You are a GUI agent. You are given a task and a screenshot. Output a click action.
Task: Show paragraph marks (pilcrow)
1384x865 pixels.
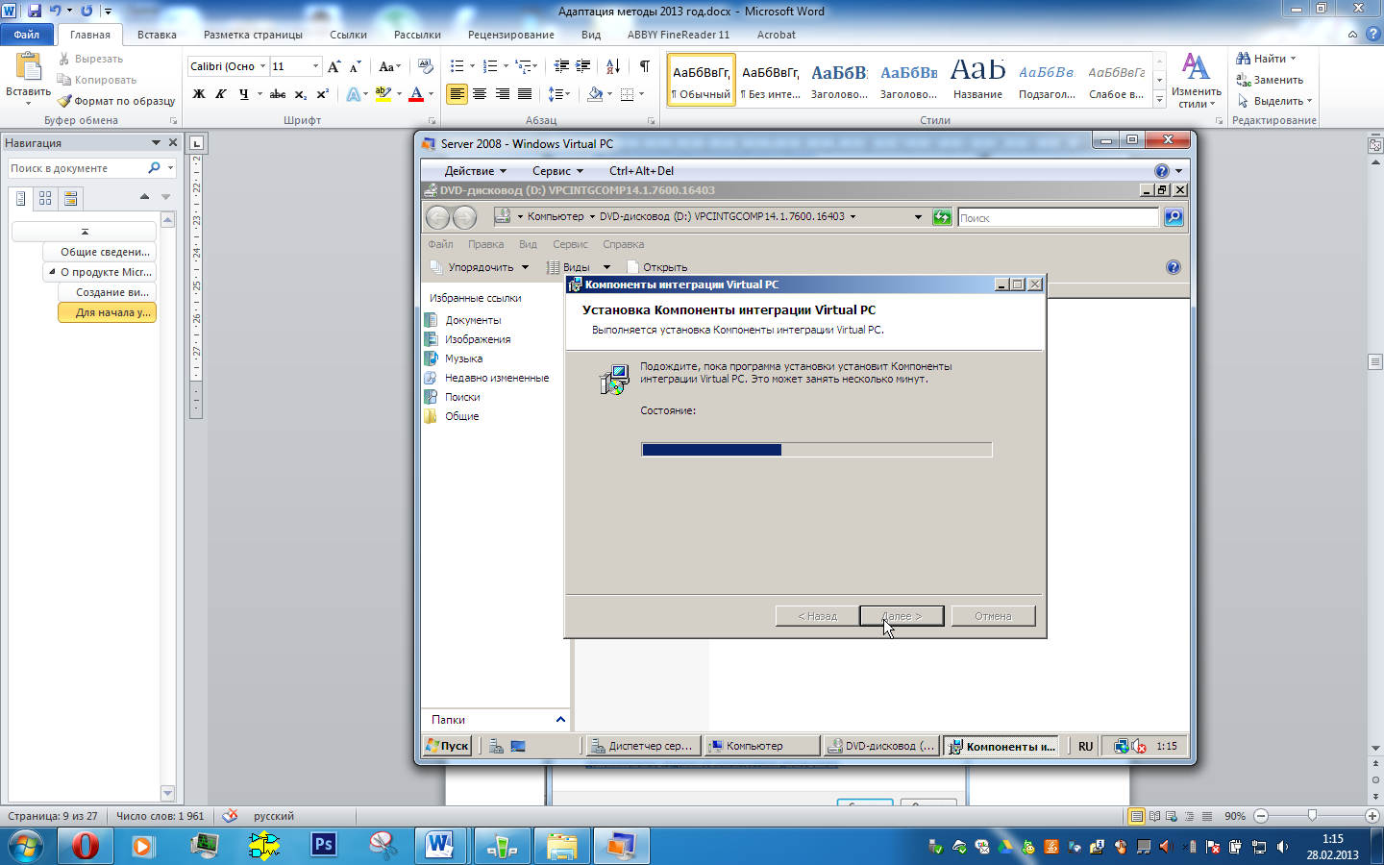click(x=644, y=66)
